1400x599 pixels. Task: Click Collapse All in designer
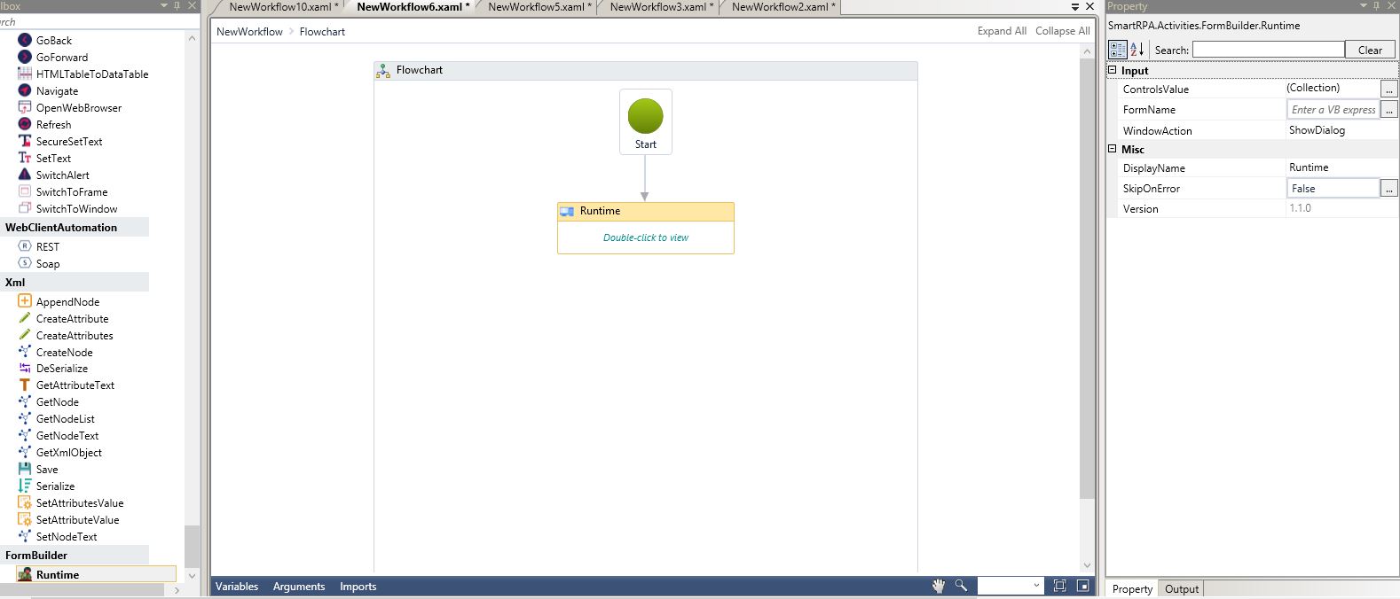(1062, 31)
